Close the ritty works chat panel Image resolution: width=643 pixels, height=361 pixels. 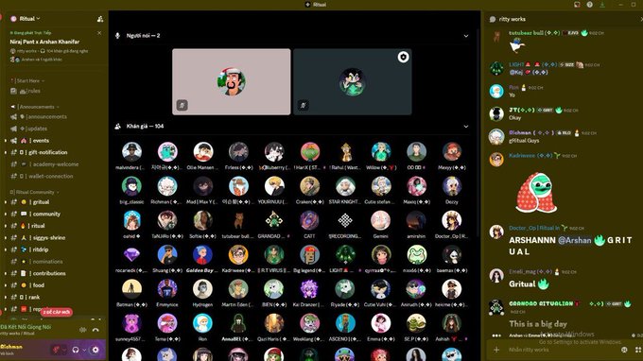pyautogui.click(x=641, y=19)
